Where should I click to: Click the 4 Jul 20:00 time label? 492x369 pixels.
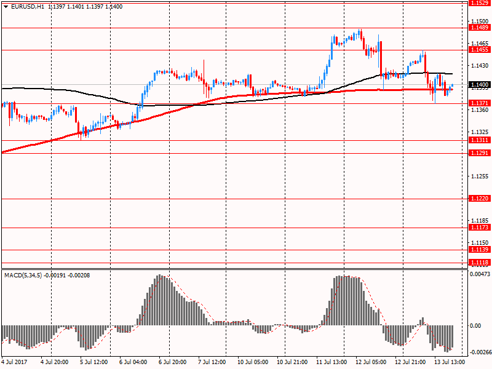pos(54,362)
